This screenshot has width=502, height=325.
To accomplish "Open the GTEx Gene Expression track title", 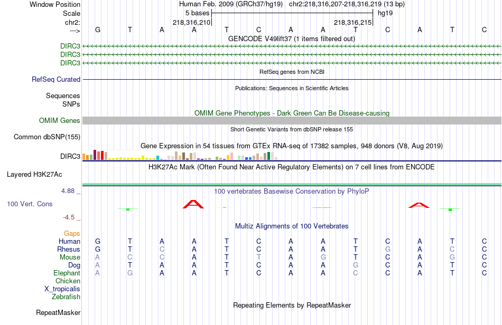I will tap(292, 146).
